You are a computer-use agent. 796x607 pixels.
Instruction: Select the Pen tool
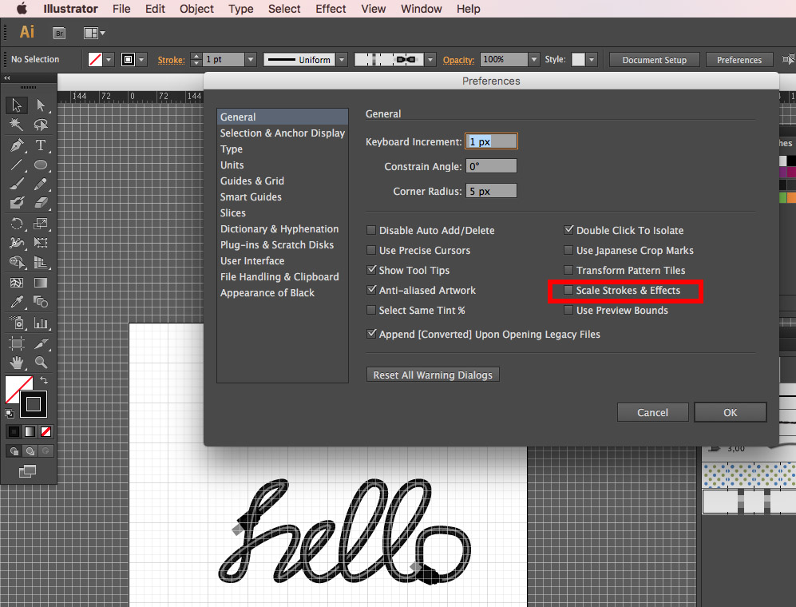17,145
